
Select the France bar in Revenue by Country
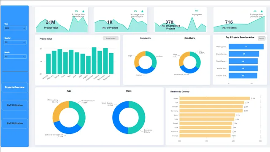205,136
